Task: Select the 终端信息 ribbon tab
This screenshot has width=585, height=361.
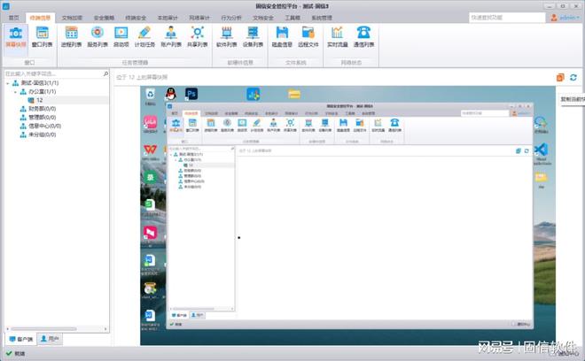Action: pyautogui.click(x=40, y=18)
